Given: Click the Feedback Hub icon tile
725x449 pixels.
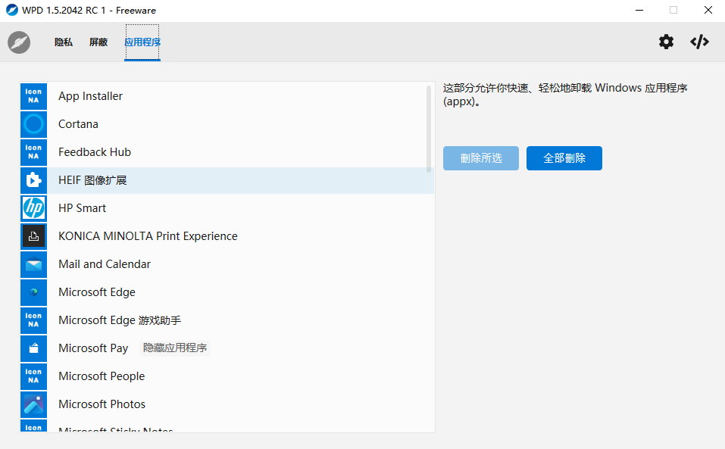Looking at the screenshot, I should (34, 152).
